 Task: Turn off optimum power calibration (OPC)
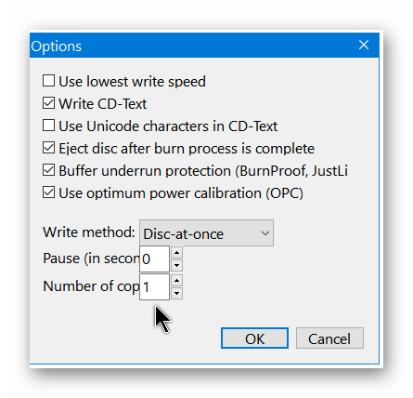click(49, 192)
